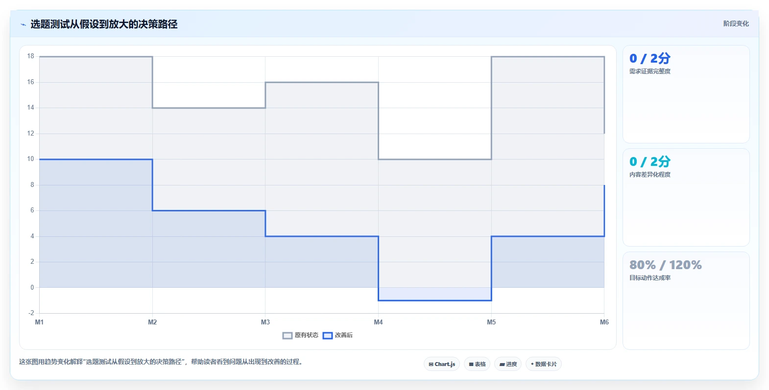
Task: Open the 需求证据完整度 score card
Action: [x=686, y=94]
